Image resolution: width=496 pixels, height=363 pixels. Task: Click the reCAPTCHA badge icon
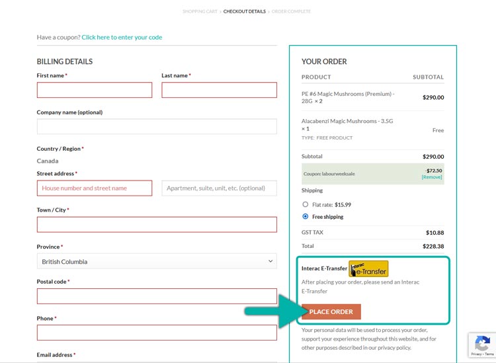(x=481, y=345)
